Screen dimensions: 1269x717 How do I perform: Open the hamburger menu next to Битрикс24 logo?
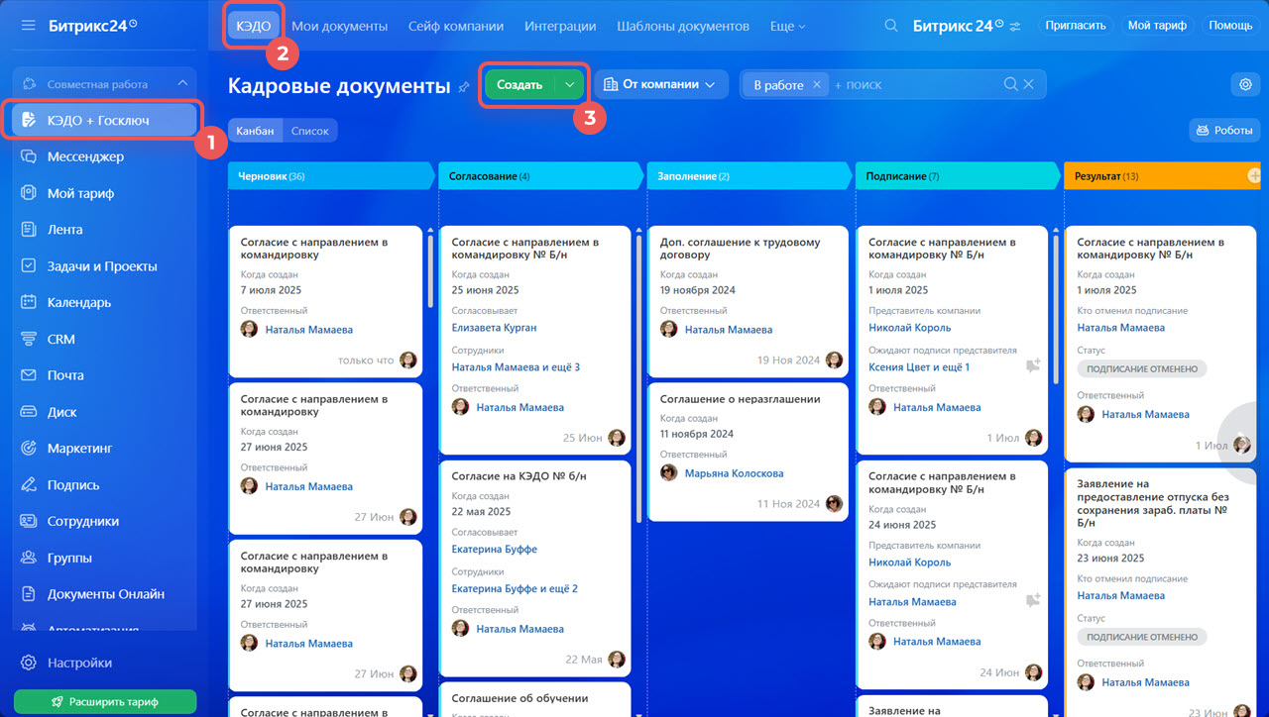pos(28,25)
